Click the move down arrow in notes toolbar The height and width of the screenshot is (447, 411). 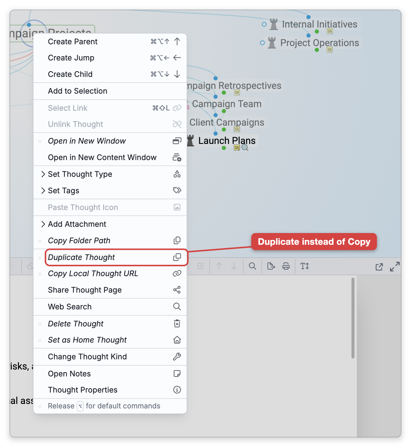pyautogui.click(x=234, y=266)
